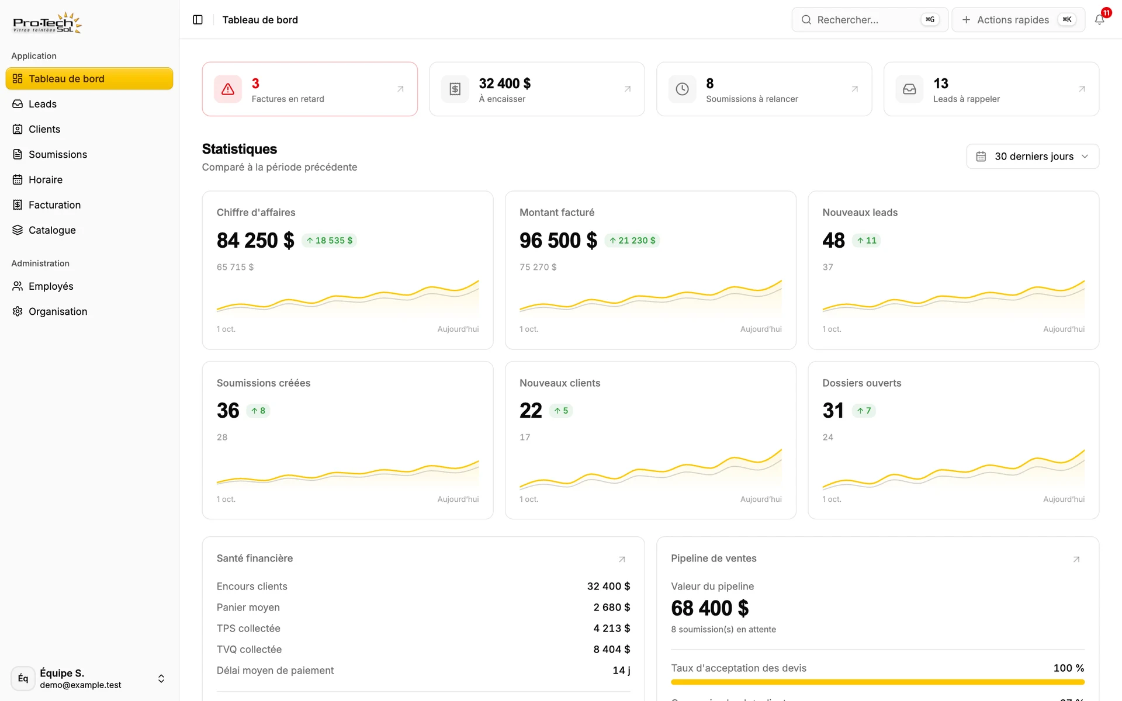Click the Actions rapides button
Screen dimensions: 1122x701
(1019, 20)
